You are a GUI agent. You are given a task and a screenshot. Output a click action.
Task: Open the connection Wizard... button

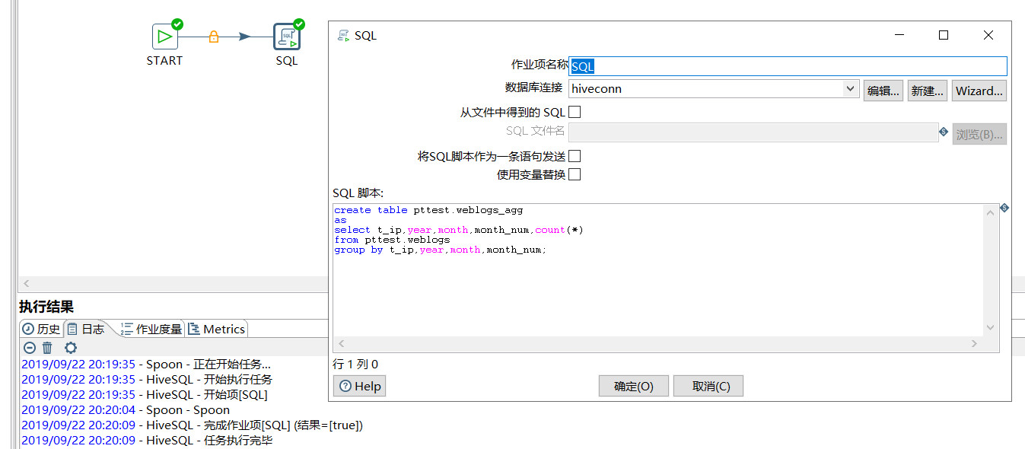[979, 91]
